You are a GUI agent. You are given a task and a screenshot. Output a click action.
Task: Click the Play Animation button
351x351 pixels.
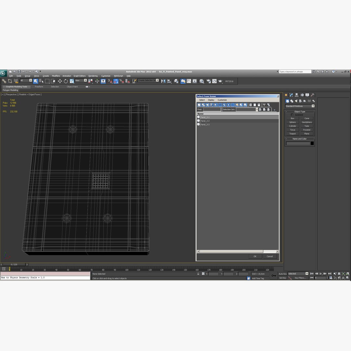click(x=321, y=274)
